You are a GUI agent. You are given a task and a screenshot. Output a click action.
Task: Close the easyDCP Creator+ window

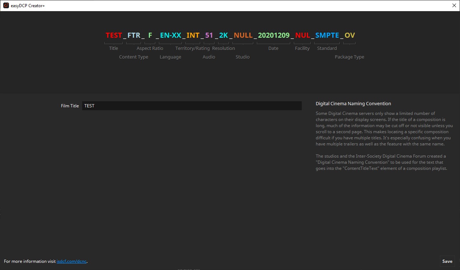pyautogui.click(x=454, y=5)
